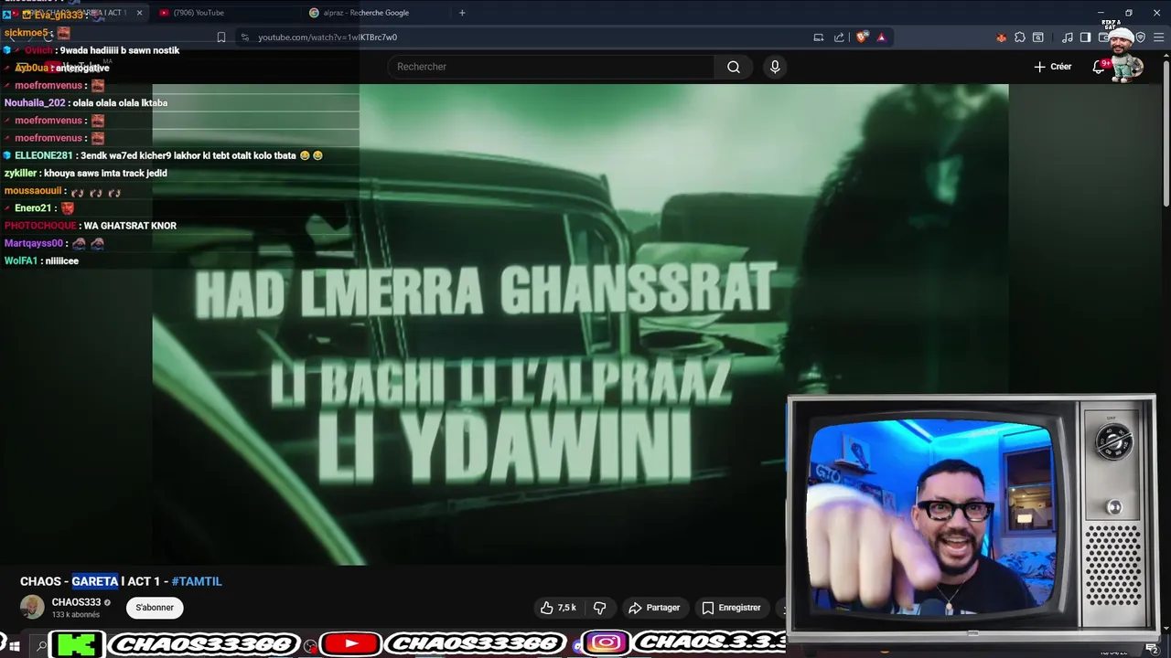Click the CHAOS333 channel avatar
Screen dimensions: 1171x658
click(x=32, y=607)
